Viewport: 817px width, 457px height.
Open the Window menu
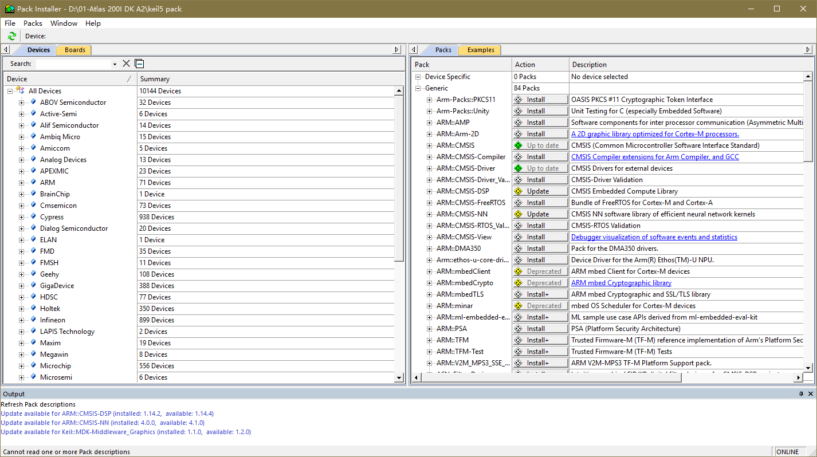tap(64, 23)
